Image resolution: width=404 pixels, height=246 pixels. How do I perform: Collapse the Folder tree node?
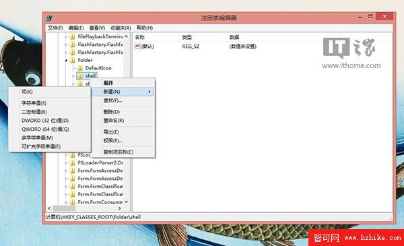click(66, 61)
